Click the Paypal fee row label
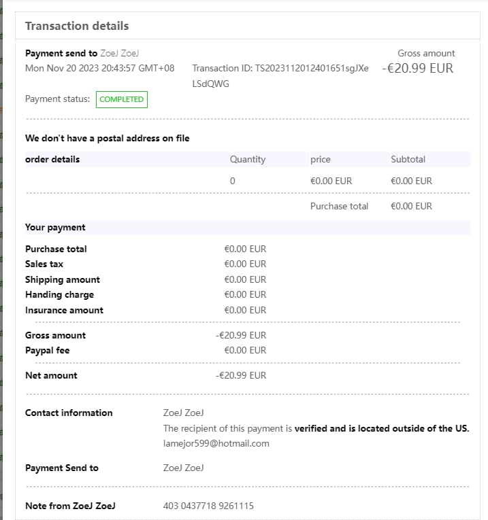 (x=48, y=350)
